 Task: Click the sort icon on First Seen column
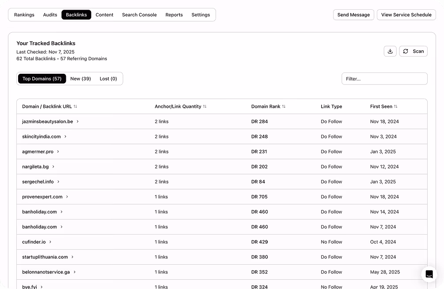pos(396,106)
